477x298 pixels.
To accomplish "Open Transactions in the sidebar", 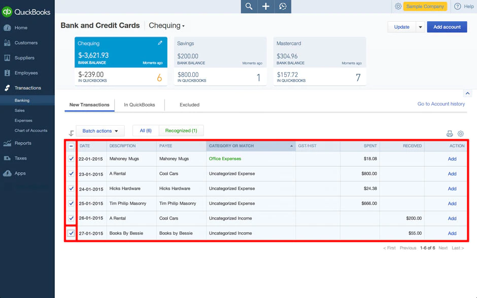I will (x=28, y=88).
